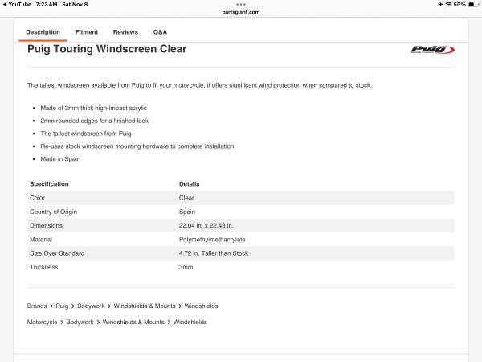Click the Puig brand logo

[x=432, y=50]
